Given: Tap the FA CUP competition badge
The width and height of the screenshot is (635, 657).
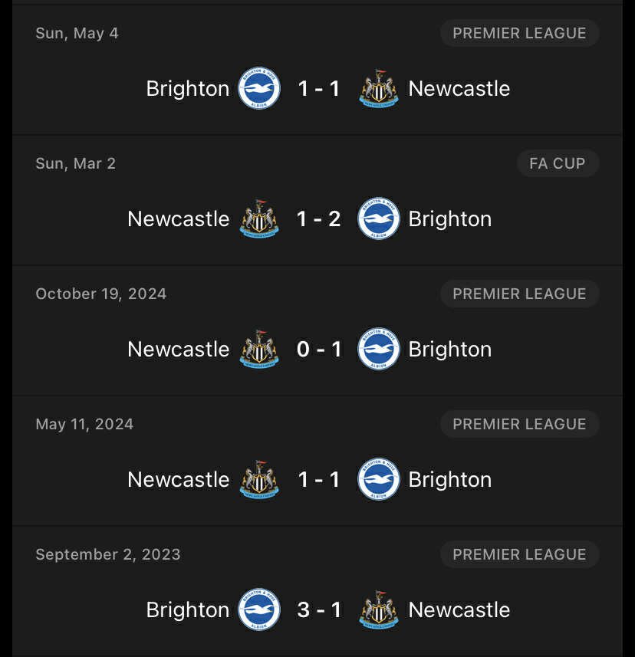Looking at the screenshot, I should point(557,163).
